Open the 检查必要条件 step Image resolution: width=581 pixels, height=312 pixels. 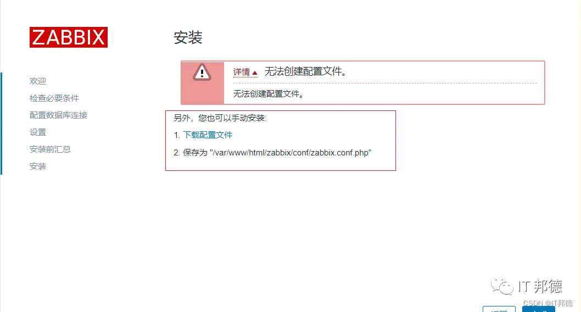(x=54, y=98)
